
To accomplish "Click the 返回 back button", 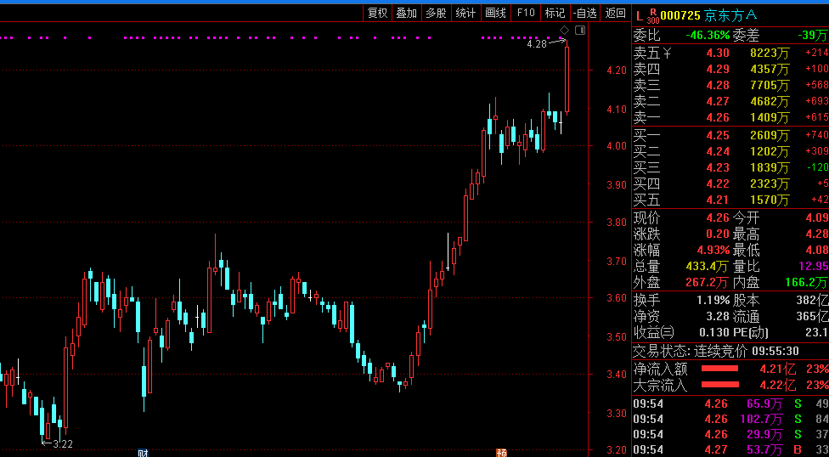I will point(615,13).
